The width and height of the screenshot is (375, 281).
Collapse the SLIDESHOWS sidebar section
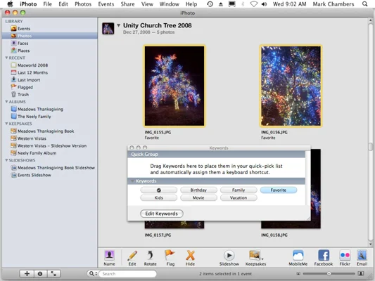(x=6, y=160)
